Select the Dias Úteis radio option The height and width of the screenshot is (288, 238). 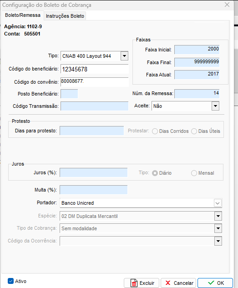click(194, 131)
